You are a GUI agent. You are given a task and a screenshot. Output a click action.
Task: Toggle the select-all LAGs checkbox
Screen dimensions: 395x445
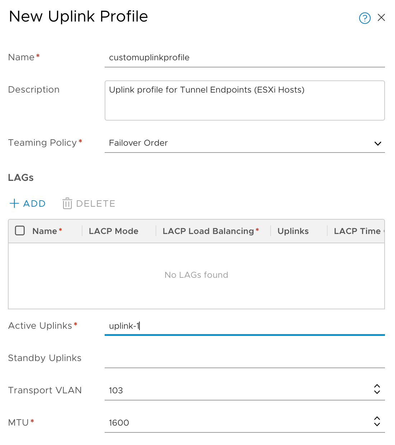point(20,231)
